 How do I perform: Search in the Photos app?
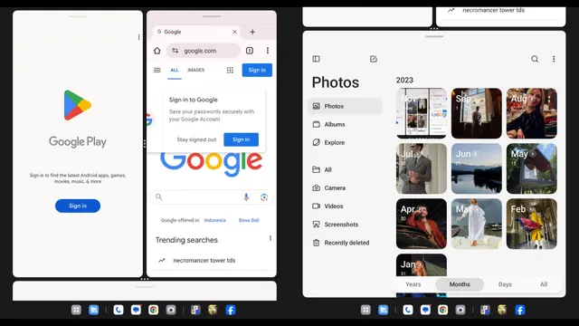pyautogui.click(x=535, y=59)
